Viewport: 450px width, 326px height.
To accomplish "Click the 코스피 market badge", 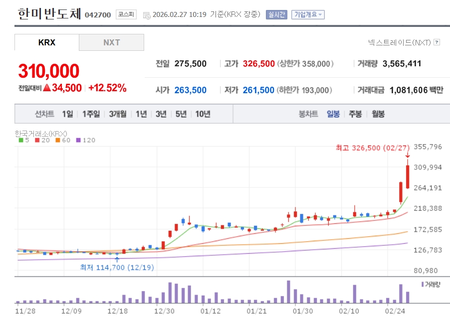I will coord(126,14).
